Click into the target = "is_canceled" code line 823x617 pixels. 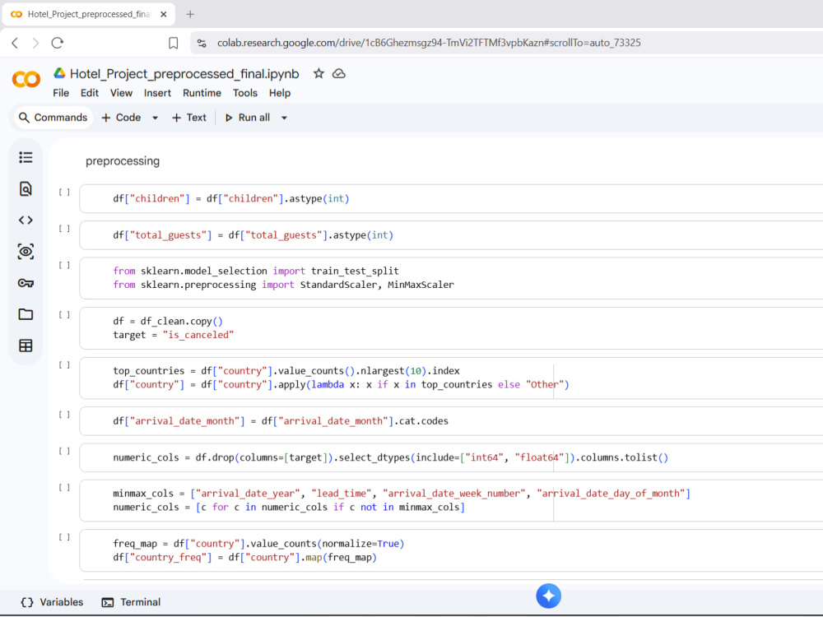173,335
